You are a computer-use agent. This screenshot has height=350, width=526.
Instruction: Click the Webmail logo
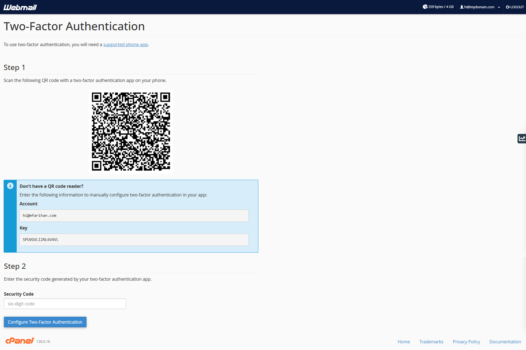20,7
